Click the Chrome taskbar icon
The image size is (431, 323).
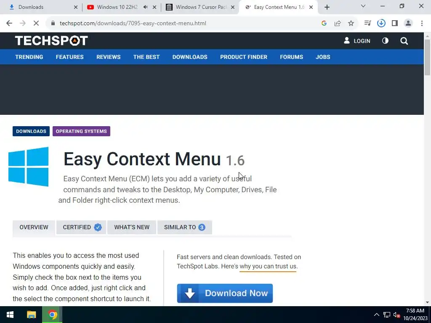click(52, 315)
